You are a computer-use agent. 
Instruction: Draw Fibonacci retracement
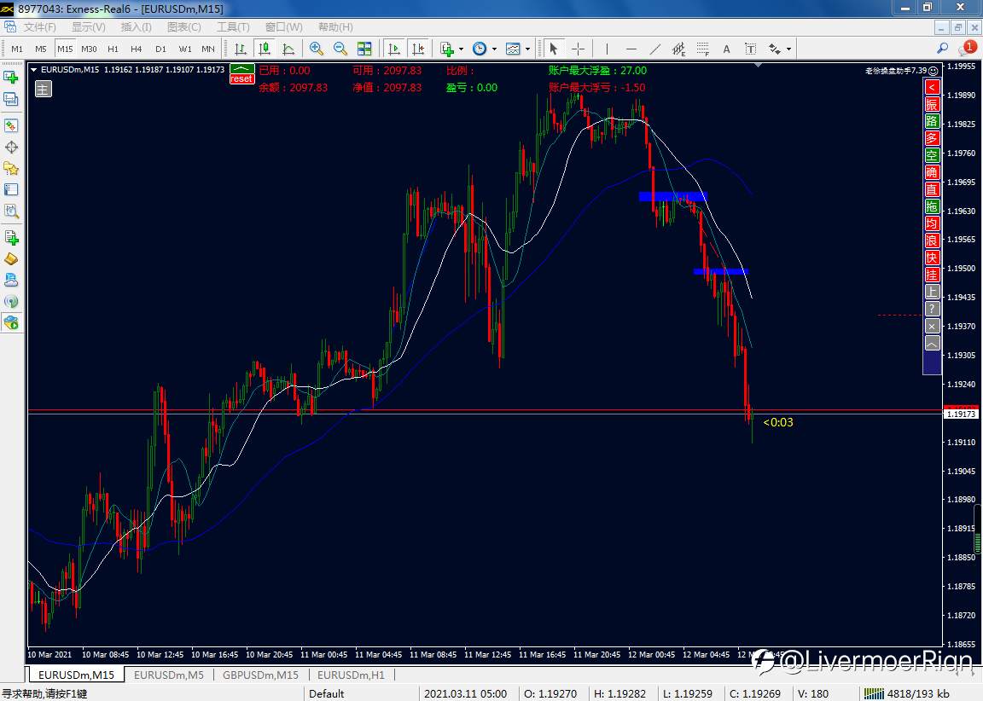(x=703, y=49)
